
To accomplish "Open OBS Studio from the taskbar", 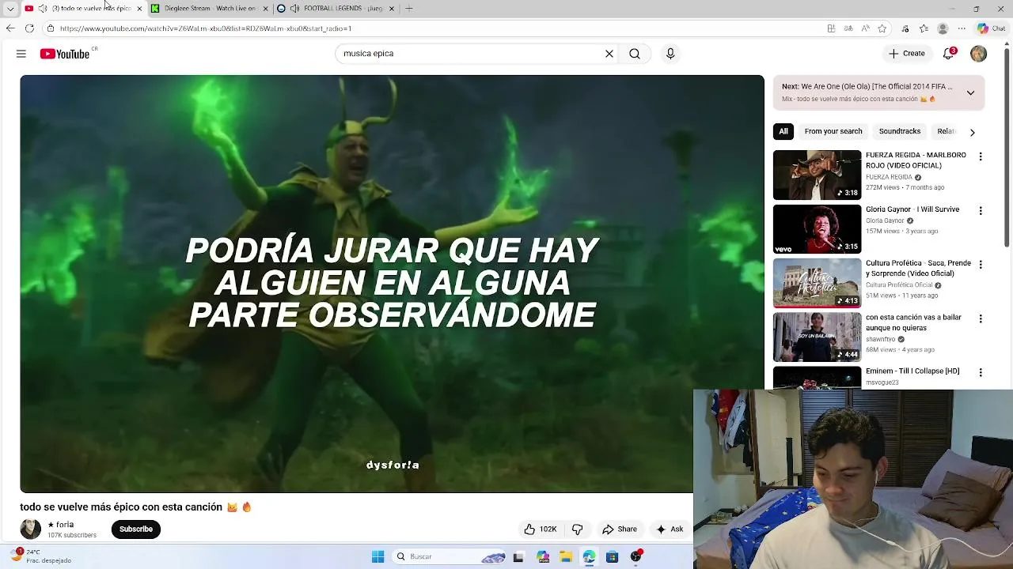I will 636,556.
